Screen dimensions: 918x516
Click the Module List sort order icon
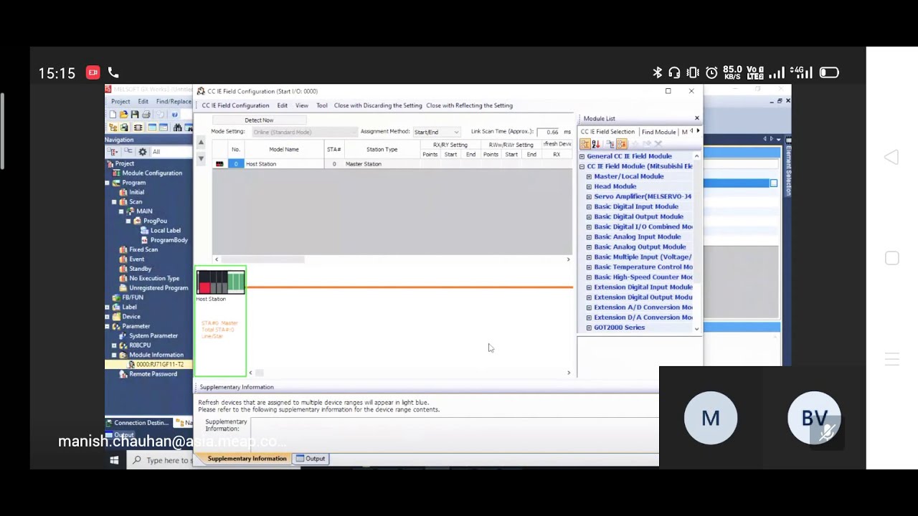pyautogui.click(x=595, y=144)
